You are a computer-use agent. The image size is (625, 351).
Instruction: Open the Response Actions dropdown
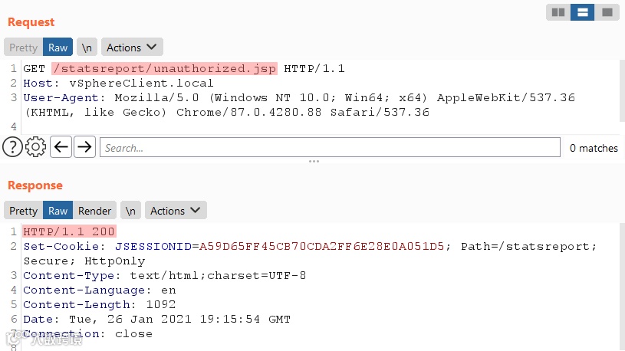click(176, 210)
